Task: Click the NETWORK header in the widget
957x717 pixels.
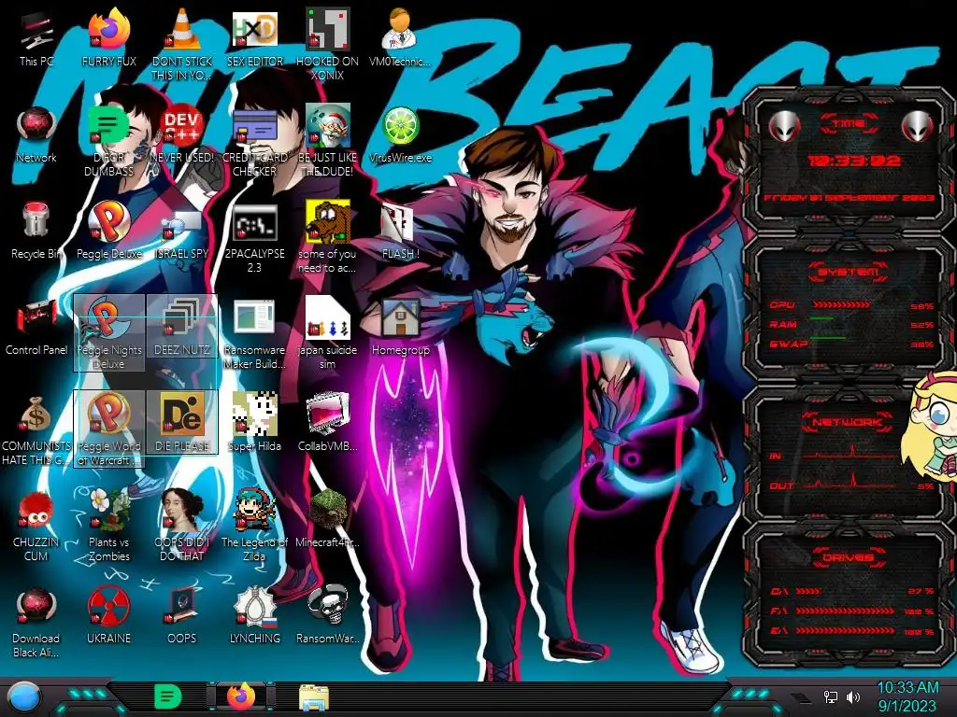Action: [848, 421]
